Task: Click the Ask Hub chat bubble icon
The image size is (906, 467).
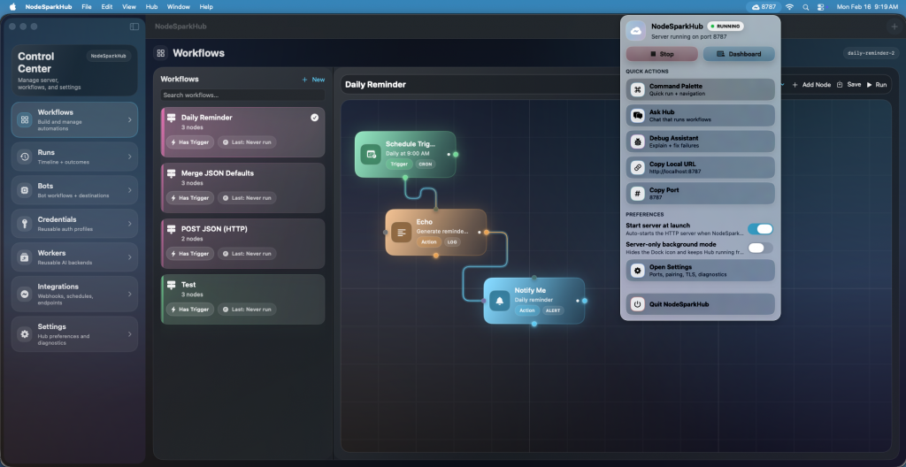Action: click(637, 116)
